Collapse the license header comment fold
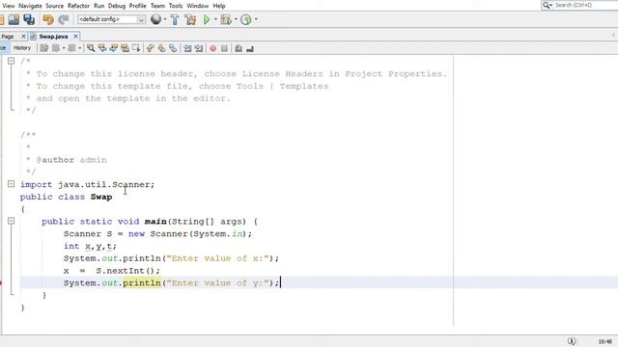Image resolution: width=618 pixels, height=347 pixels. (x=11, y=61)
